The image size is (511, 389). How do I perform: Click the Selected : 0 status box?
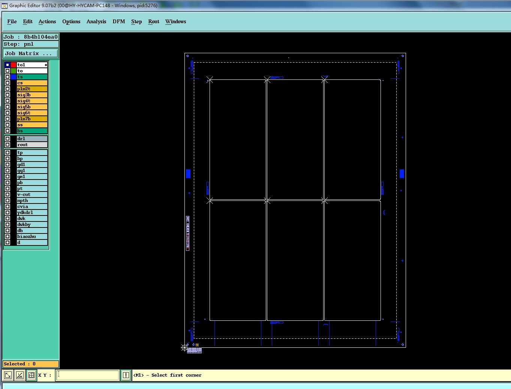31,364
